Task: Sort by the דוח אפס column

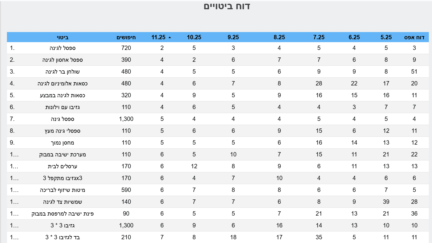Action: pos(414,37)
